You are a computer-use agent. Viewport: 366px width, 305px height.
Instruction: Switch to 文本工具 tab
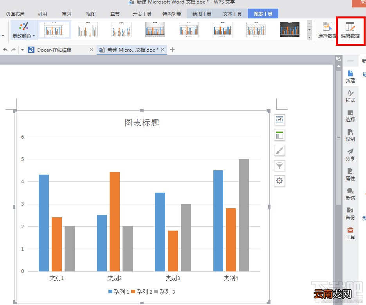(232, 14)
